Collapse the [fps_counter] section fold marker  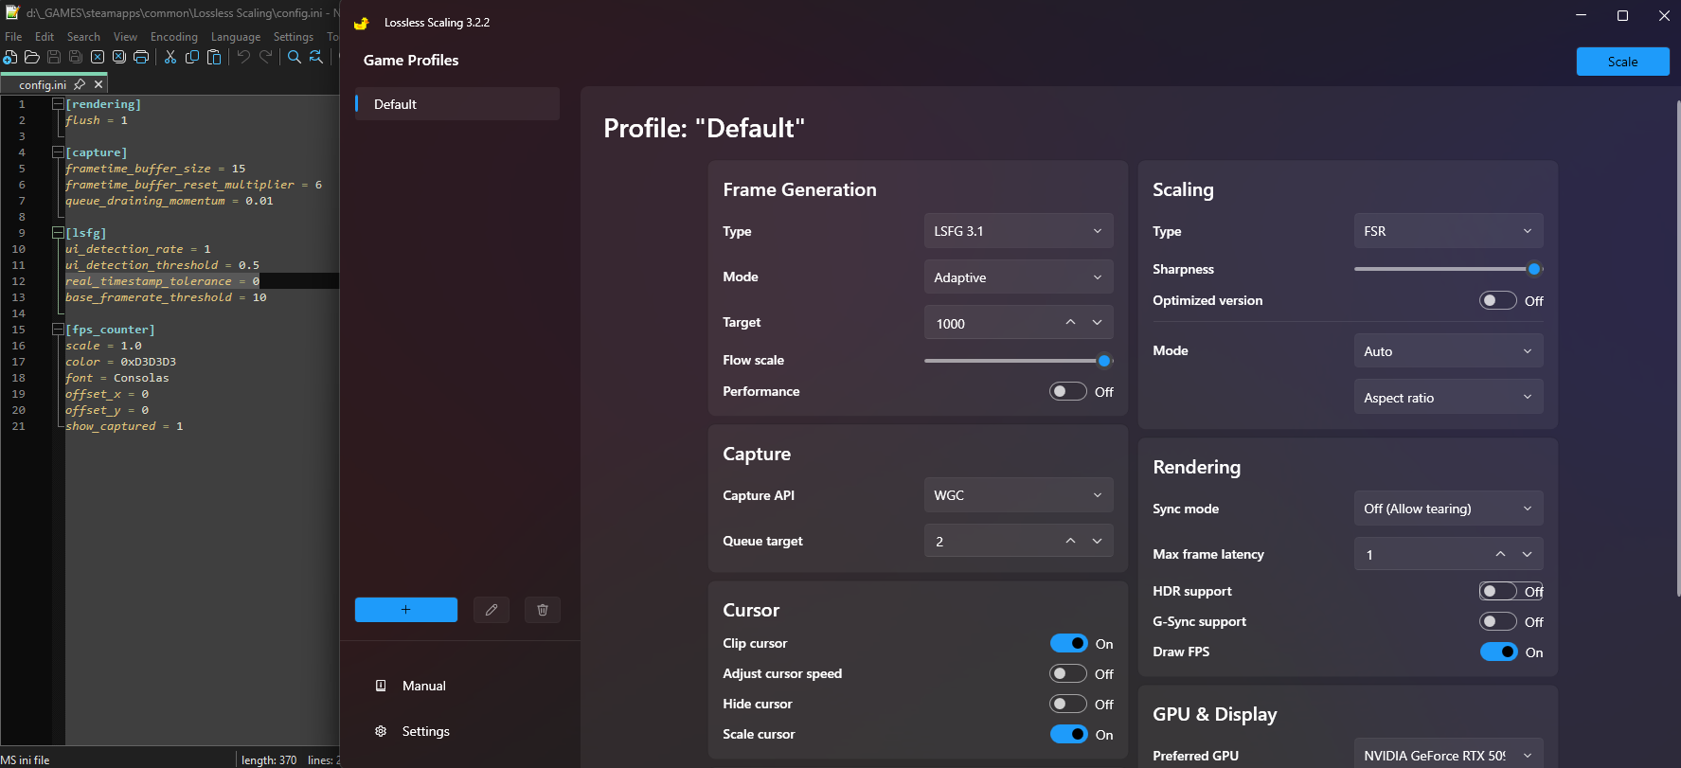pyautogui.click(x=58, y=330)
